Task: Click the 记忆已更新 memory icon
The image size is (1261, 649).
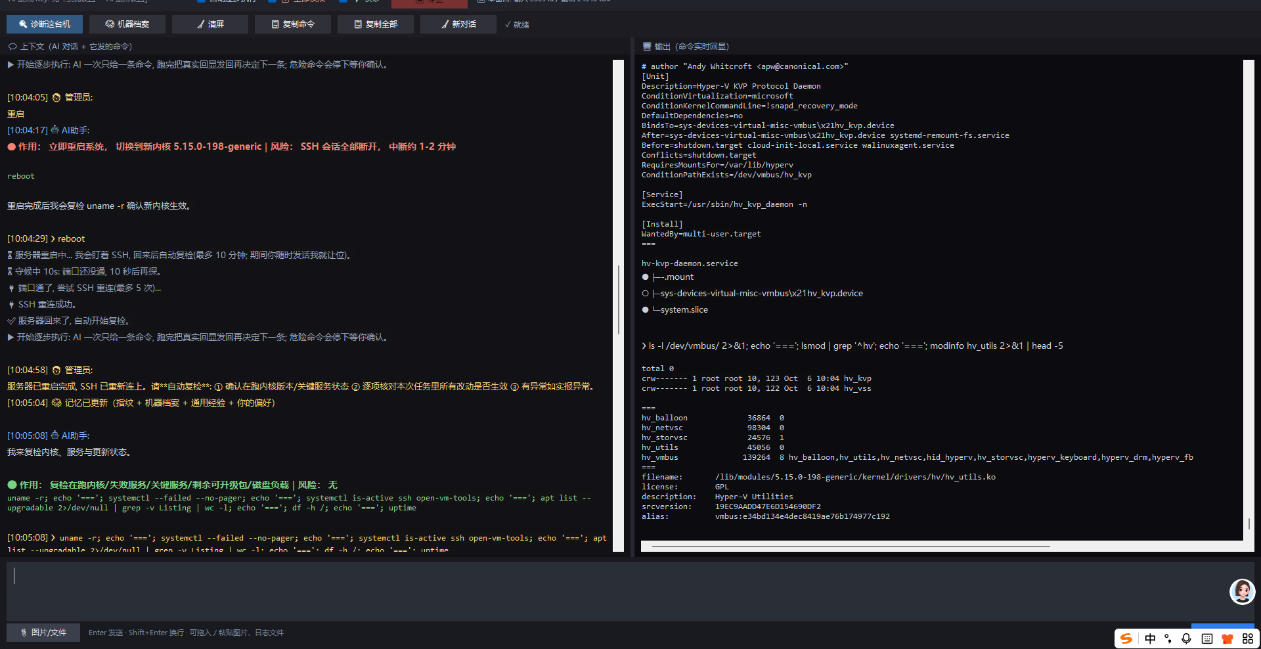Action: (x=56, y=403)
